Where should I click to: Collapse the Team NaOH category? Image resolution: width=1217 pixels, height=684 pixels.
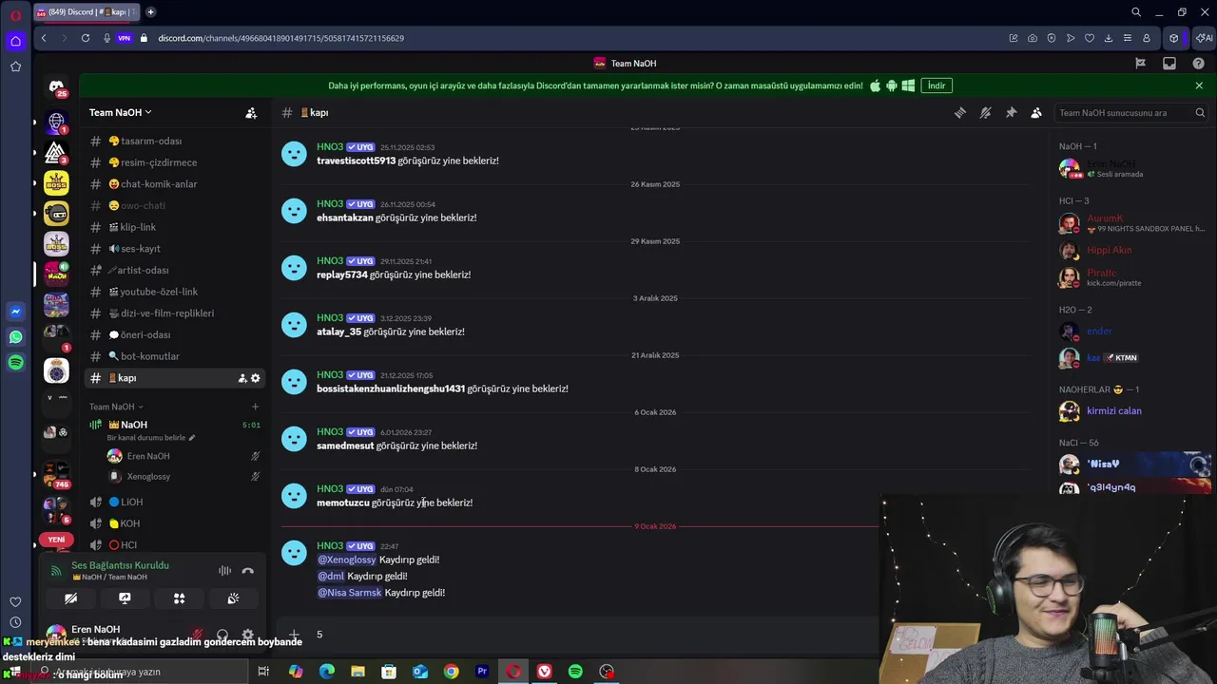coord(116,407)
